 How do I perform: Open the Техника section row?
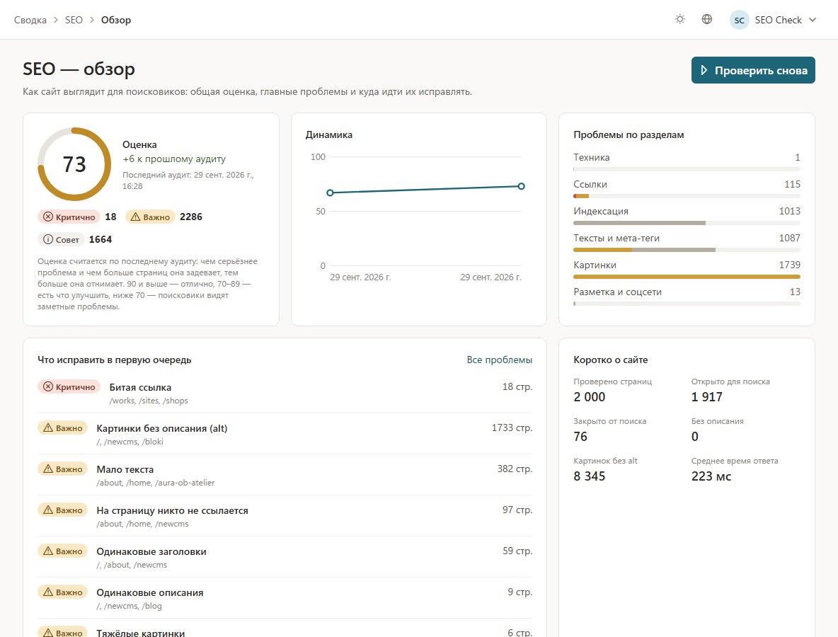click(x=687, y=161)
